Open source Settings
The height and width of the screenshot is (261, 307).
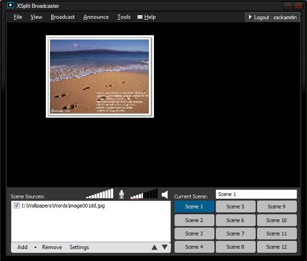click(79, 247)
